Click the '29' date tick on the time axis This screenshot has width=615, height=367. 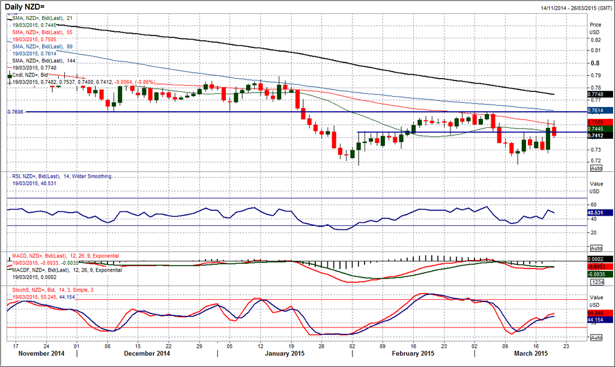[199, 346]
